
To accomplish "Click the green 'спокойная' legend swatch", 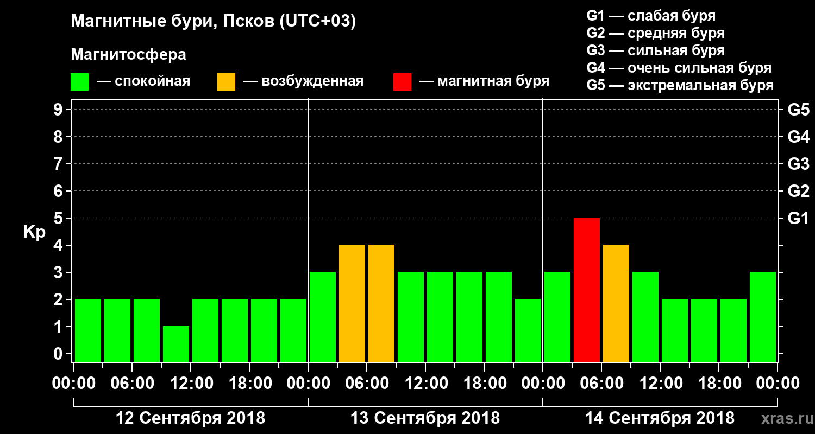I will 79,82.
